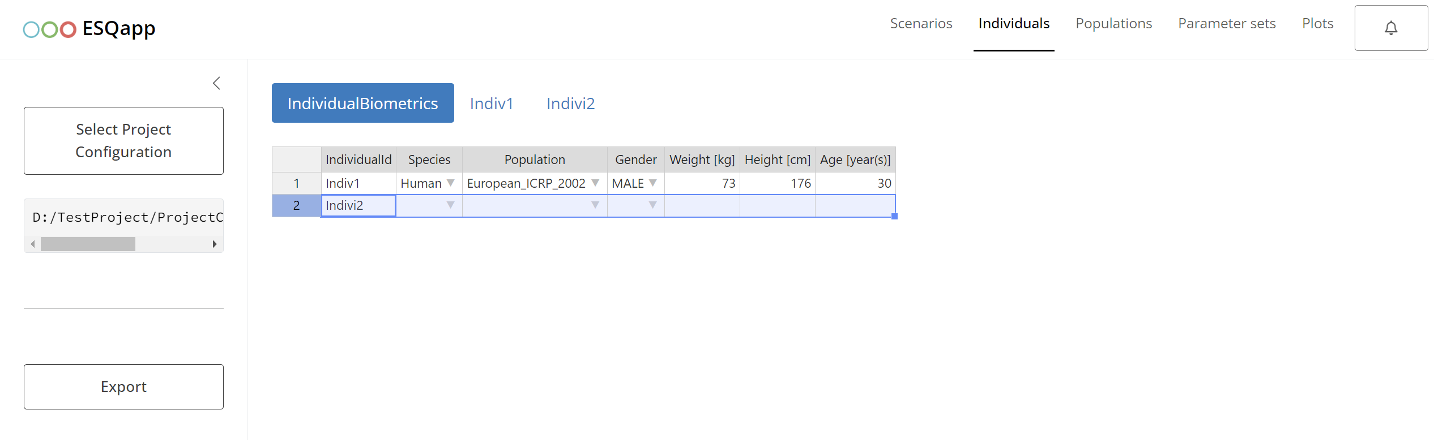Select row header 1
The image size is (1434, 440).
(297, 183)
